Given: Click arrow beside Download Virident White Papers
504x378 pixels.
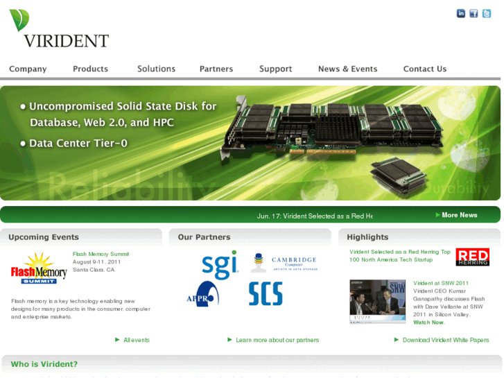Looking at the screenshot, I should (397, 340).
